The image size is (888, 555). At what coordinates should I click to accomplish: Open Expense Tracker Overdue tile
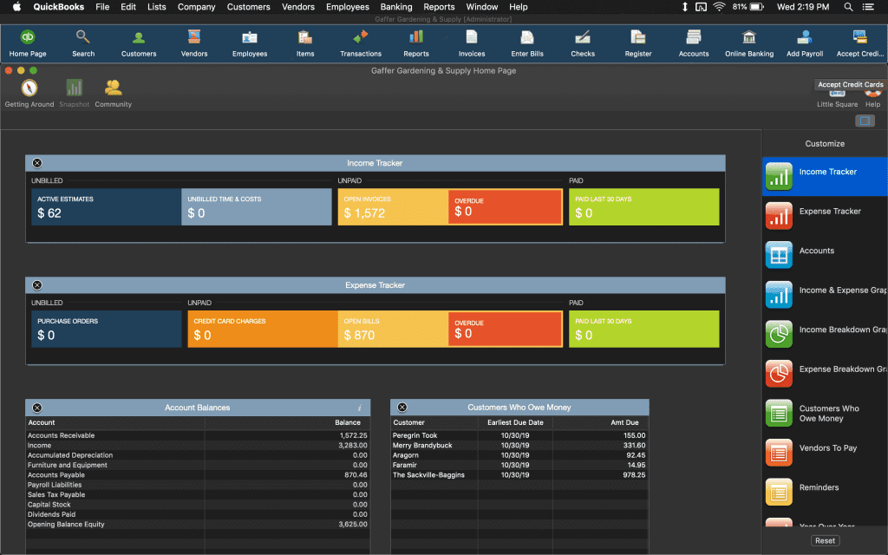point(506,329)
